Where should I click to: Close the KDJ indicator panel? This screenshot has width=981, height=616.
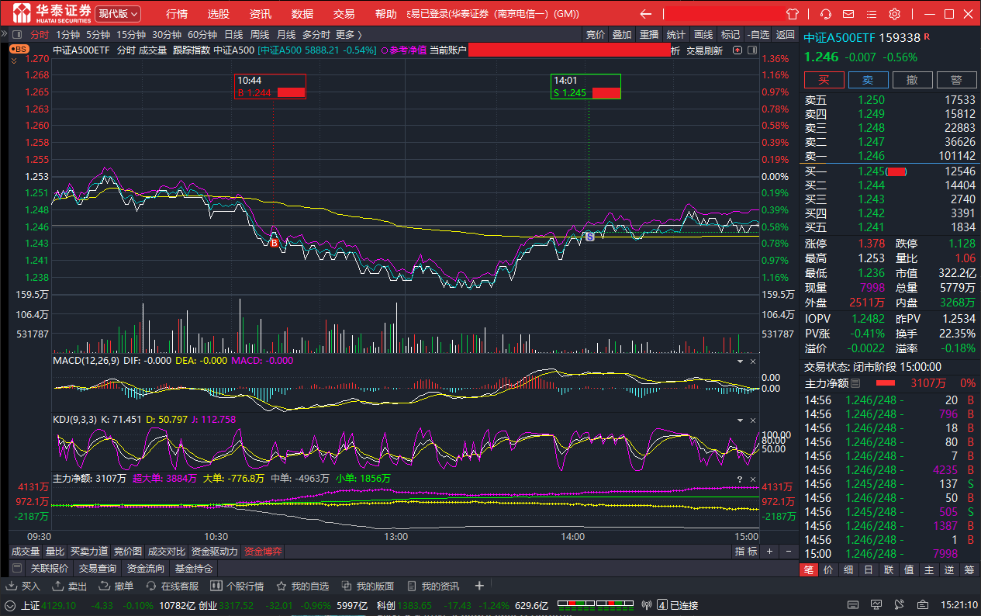click(x=752, y=420)
